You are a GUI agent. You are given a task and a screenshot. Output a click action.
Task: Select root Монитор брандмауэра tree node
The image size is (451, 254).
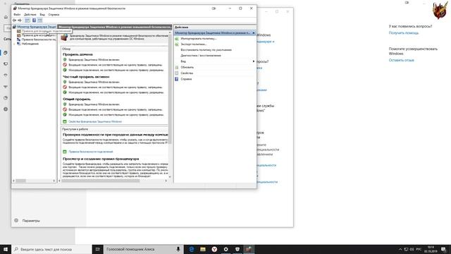point(35,27)
